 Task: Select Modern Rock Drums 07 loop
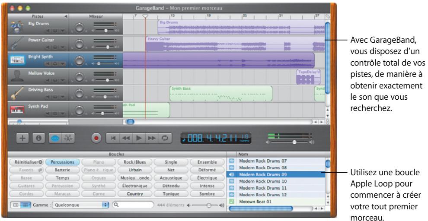276,161
